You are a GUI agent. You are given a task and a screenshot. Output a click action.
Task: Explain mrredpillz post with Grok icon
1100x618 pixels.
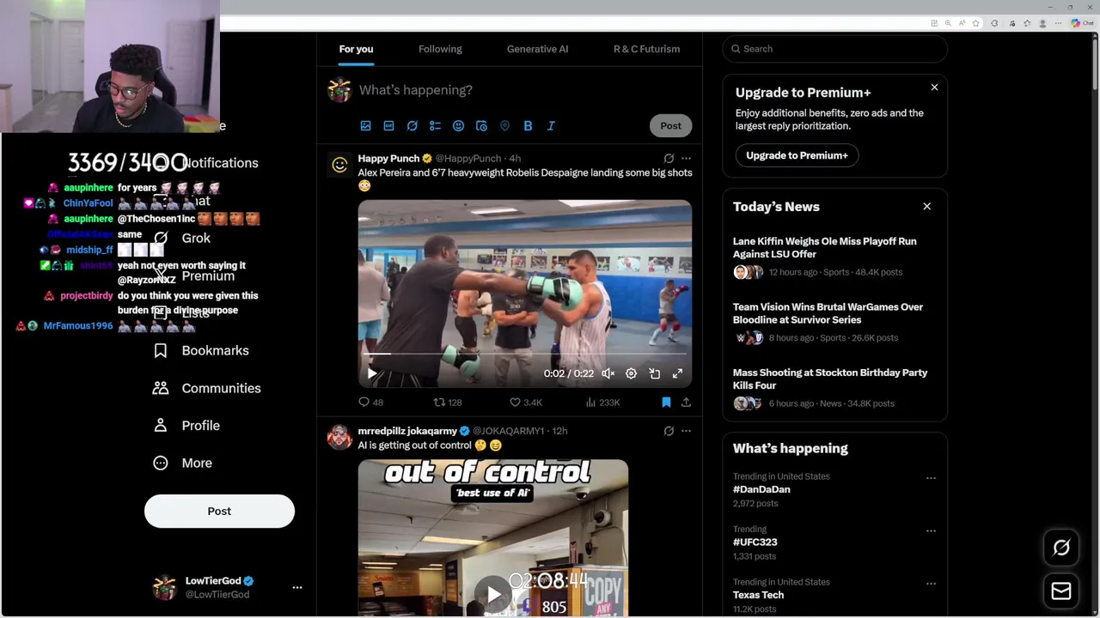point(669,431)
